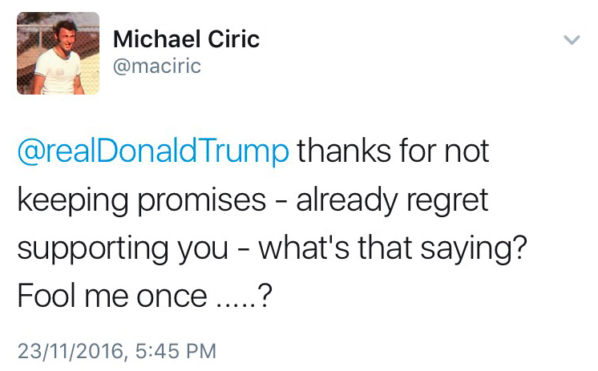Click the words "already regret"
Viewport: 598px width, 371px height.
click(x=392, y=200)
